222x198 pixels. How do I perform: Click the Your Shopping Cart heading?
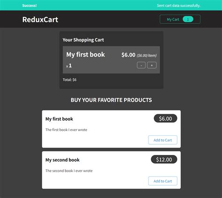point(83,40)
